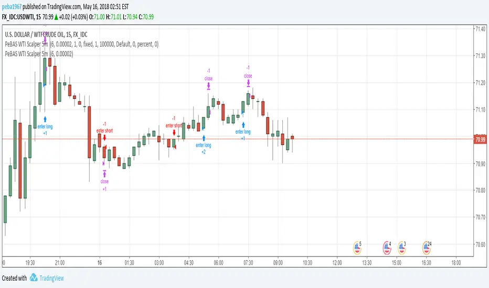Click the O:71.00 open value in header
This screenshot has height=288, width=489.
pos(97,17)
